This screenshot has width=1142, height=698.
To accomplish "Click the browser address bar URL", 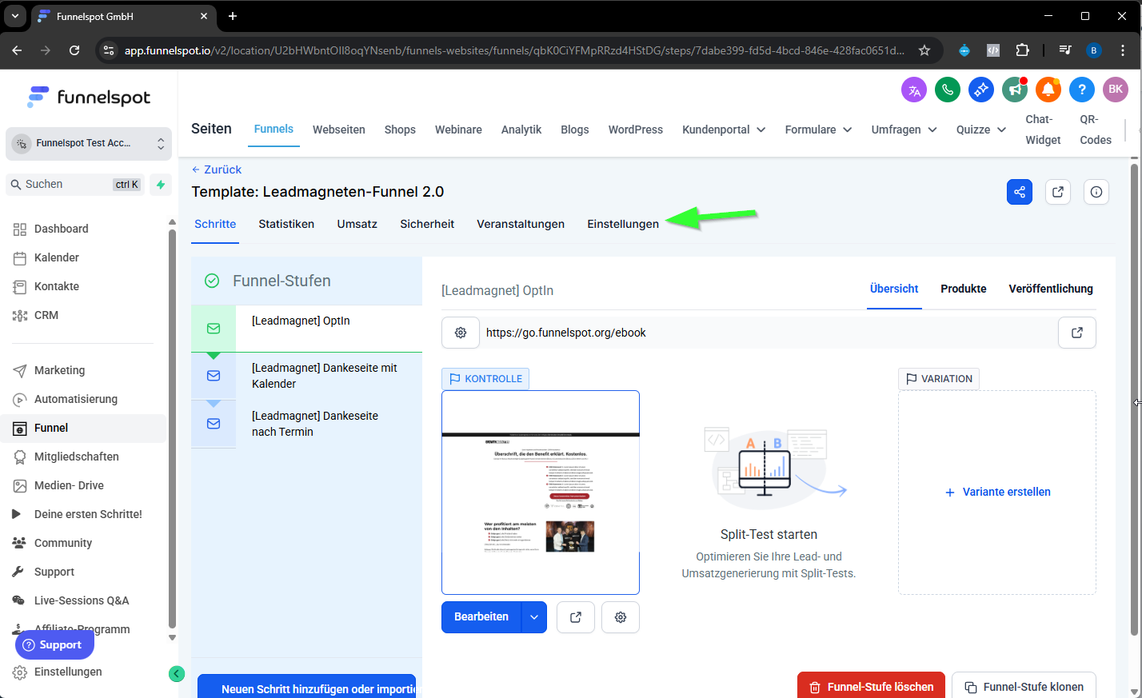I will [x=514, y=50].
